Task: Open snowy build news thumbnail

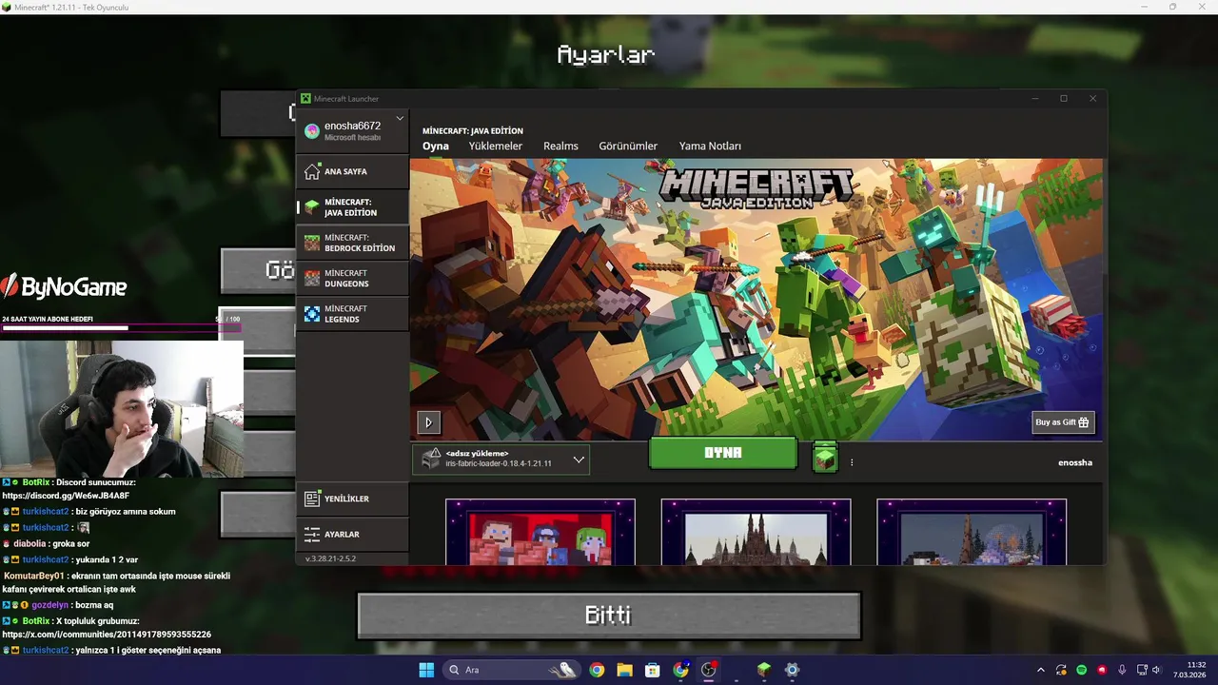Action: click(x=972, y=532)
